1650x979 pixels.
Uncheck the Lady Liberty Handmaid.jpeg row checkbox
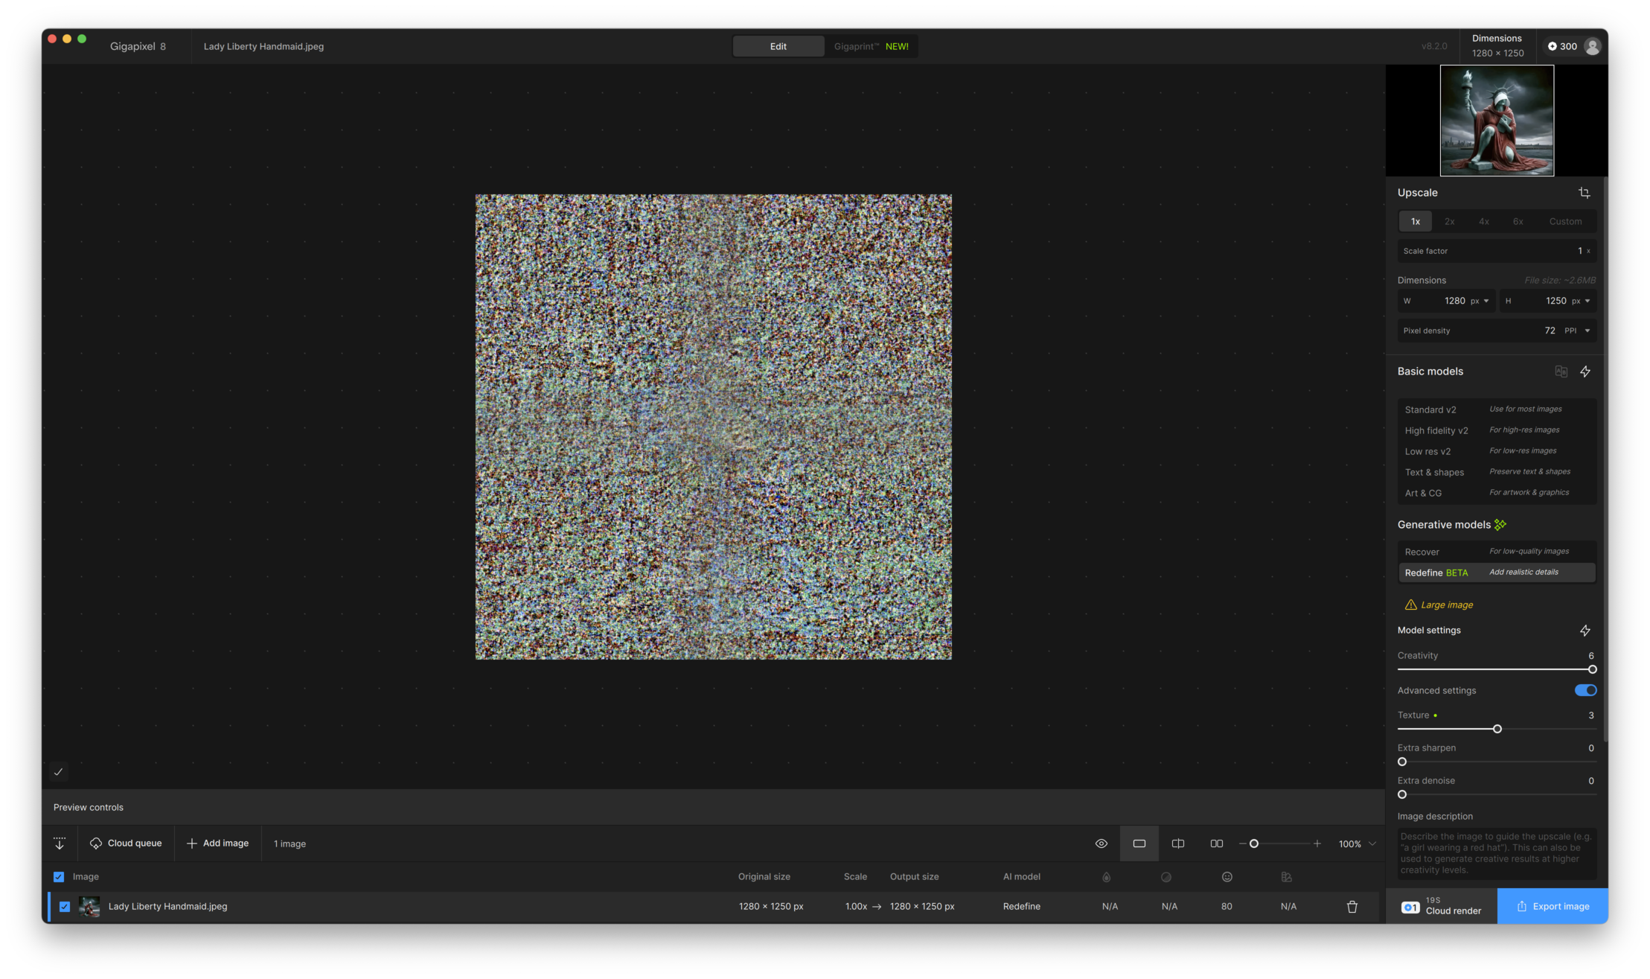pos(65,906)
